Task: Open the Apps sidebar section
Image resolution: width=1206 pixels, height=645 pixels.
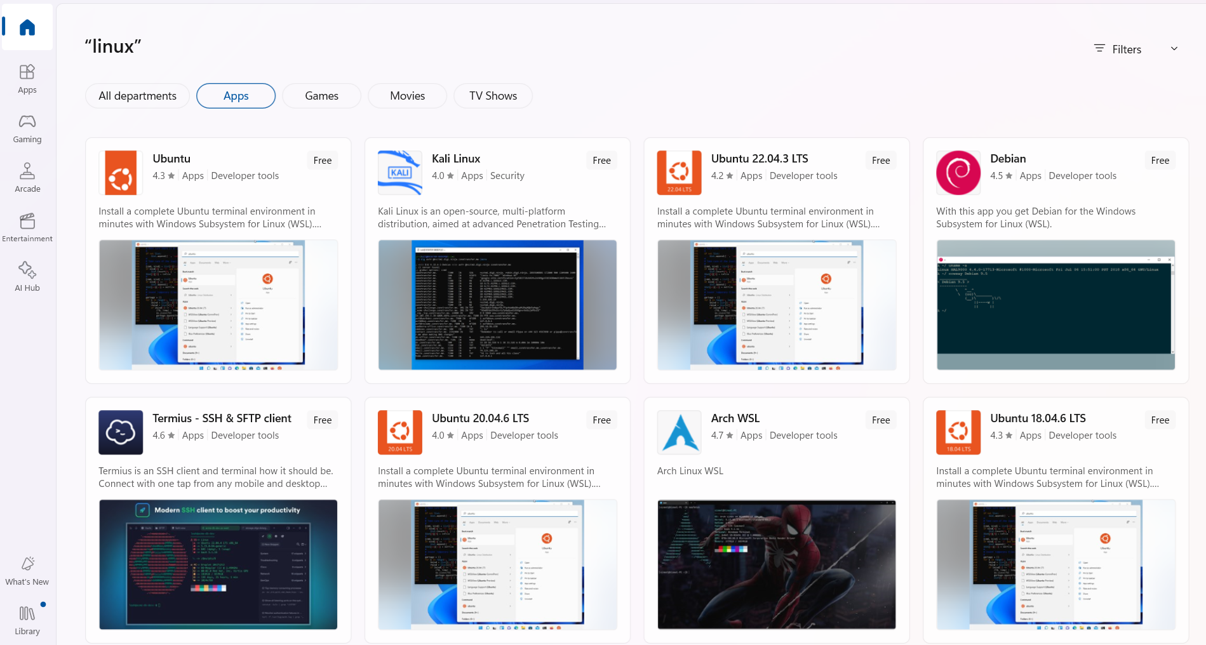Action: (x=27, y=79)
